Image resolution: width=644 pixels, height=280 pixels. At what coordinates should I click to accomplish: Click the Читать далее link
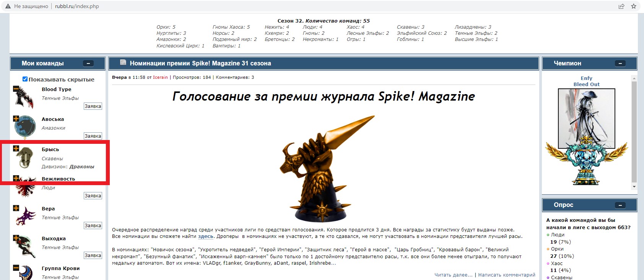[x=454, y=275]
